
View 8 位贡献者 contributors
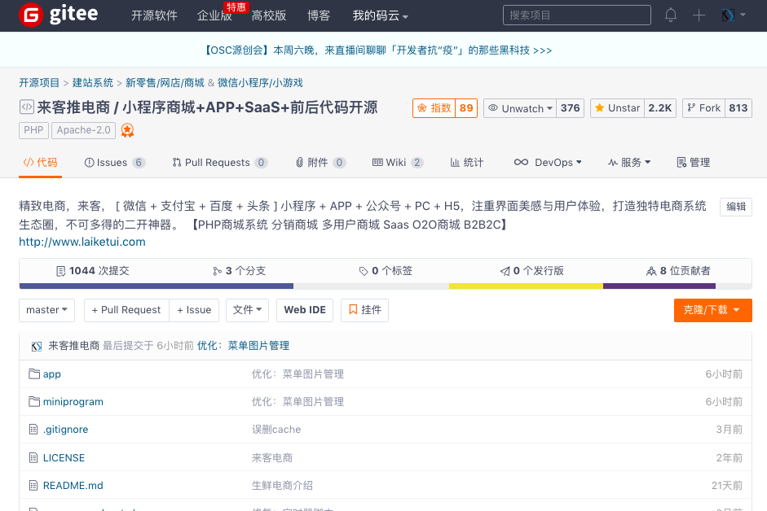[x=678, y=271]
